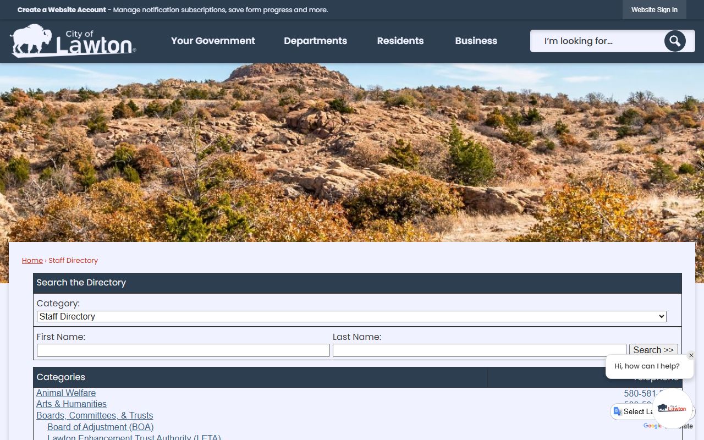Focus the Last Name input field

479,350
